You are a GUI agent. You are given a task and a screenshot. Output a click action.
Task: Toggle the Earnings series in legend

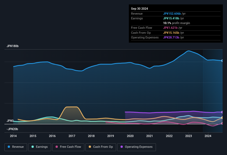(x=39, y=147)
